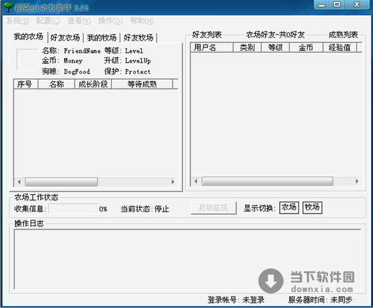Click the 收集信息 progress bar
The image size is (373, 308).
click(x=73, y=209)
